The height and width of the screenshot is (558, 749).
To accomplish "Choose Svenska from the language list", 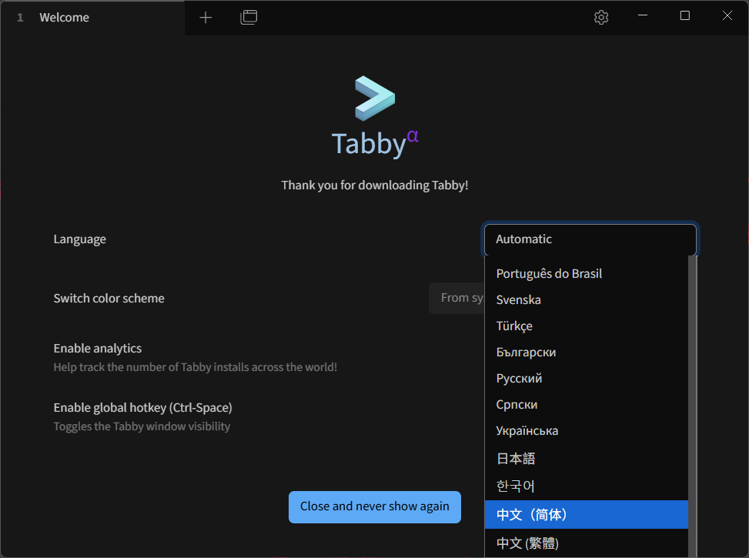I will click(586, 300).
